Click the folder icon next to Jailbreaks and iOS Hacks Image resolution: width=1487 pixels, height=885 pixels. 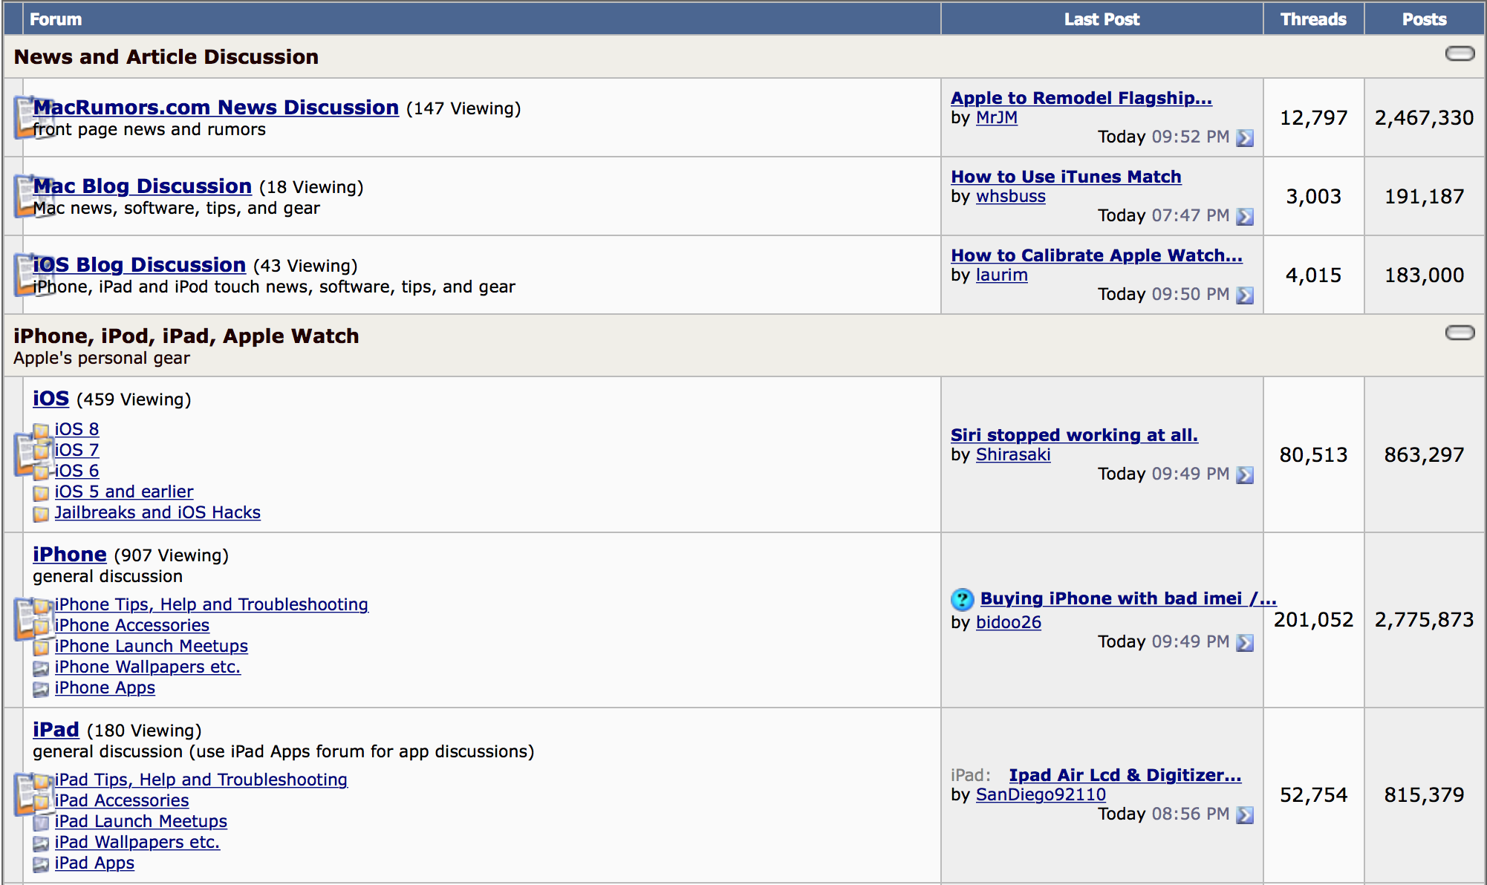coord(42,514)
